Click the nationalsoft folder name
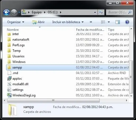This screenshot has height=120, width=136. point(21,40)
